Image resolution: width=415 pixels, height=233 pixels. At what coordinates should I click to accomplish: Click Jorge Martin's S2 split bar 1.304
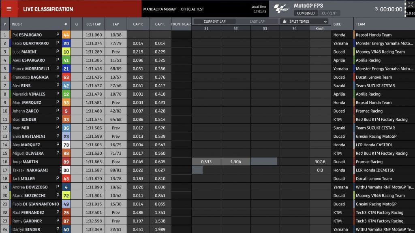(235, 162)
